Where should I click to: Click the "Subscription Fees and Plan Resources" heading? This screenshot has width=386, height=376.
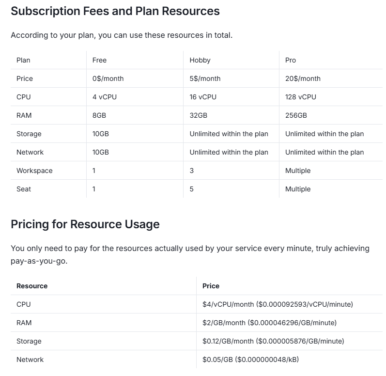tap(115, 11)
